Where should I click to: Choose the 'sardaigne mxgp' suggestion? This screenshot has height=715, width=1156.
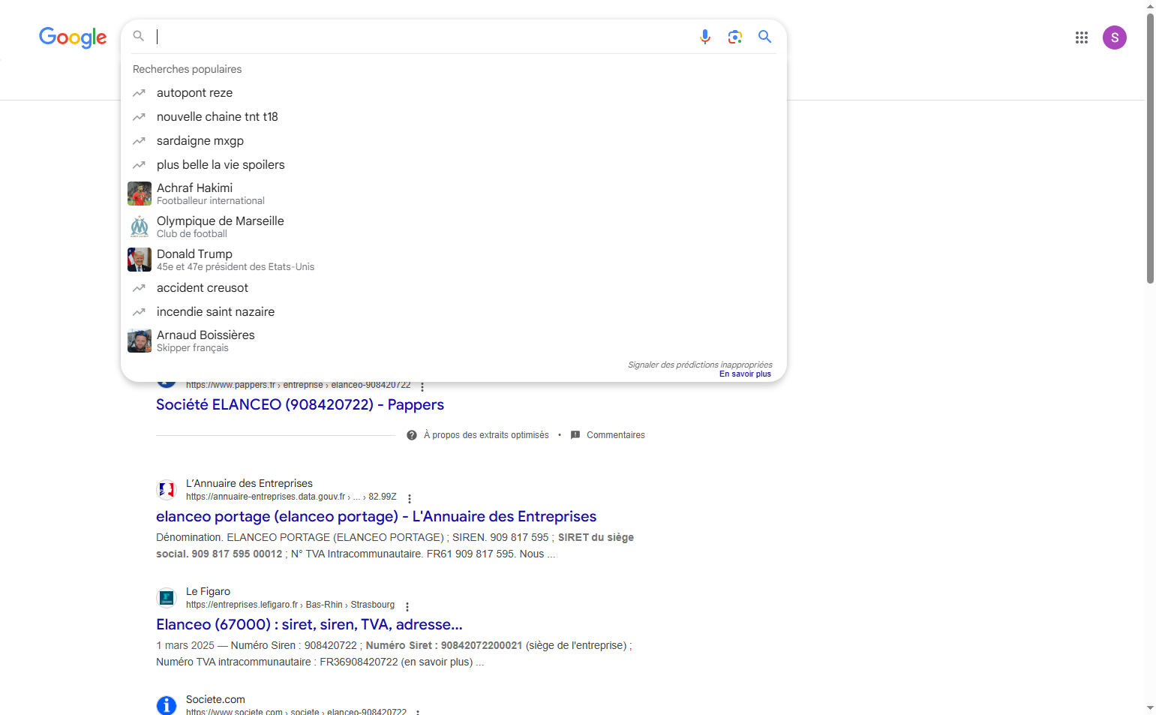click(x=454, y=141)
